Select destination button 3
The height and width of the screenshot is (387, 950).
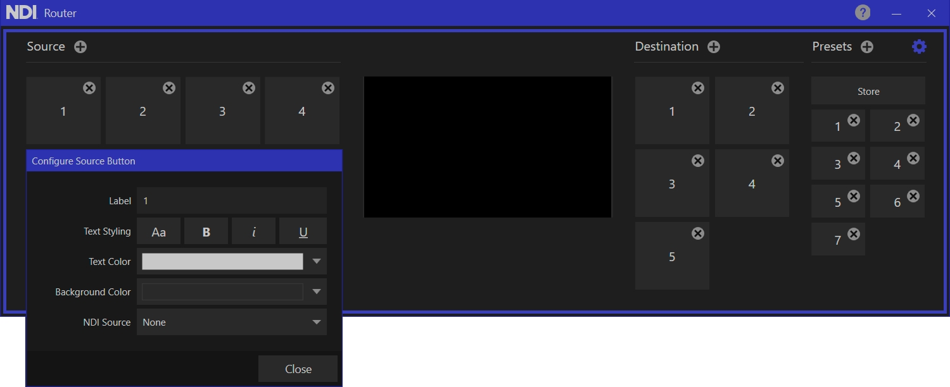point(671,184)
